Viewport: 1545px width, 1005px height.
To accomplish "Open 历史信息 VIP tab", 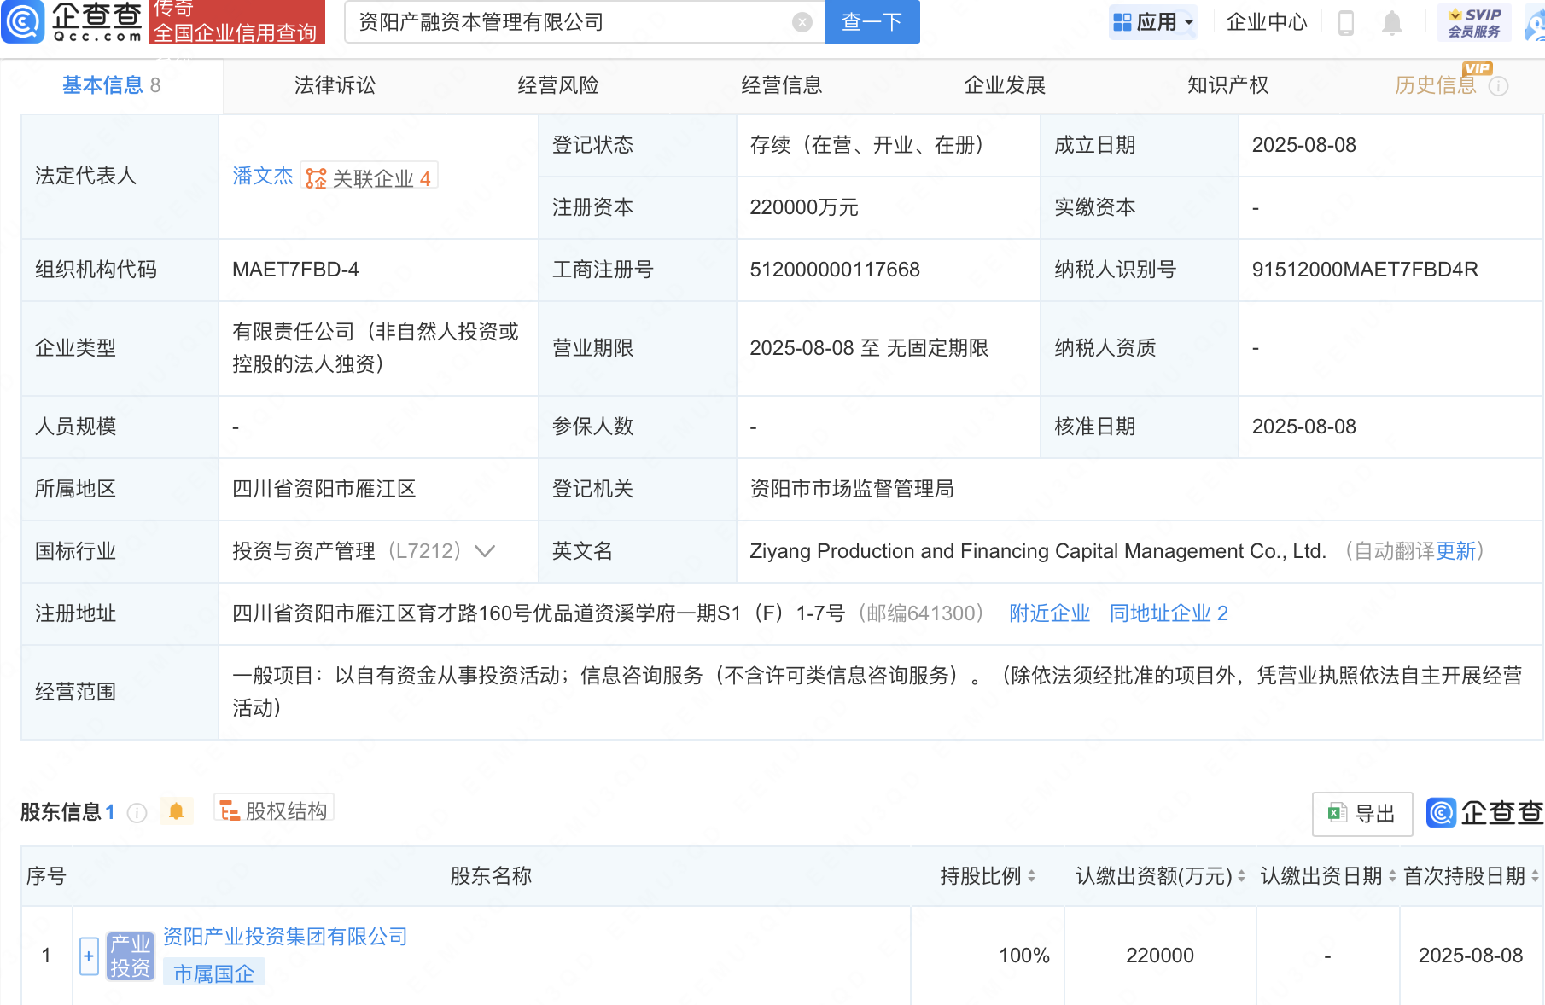I will (1436, 85).
